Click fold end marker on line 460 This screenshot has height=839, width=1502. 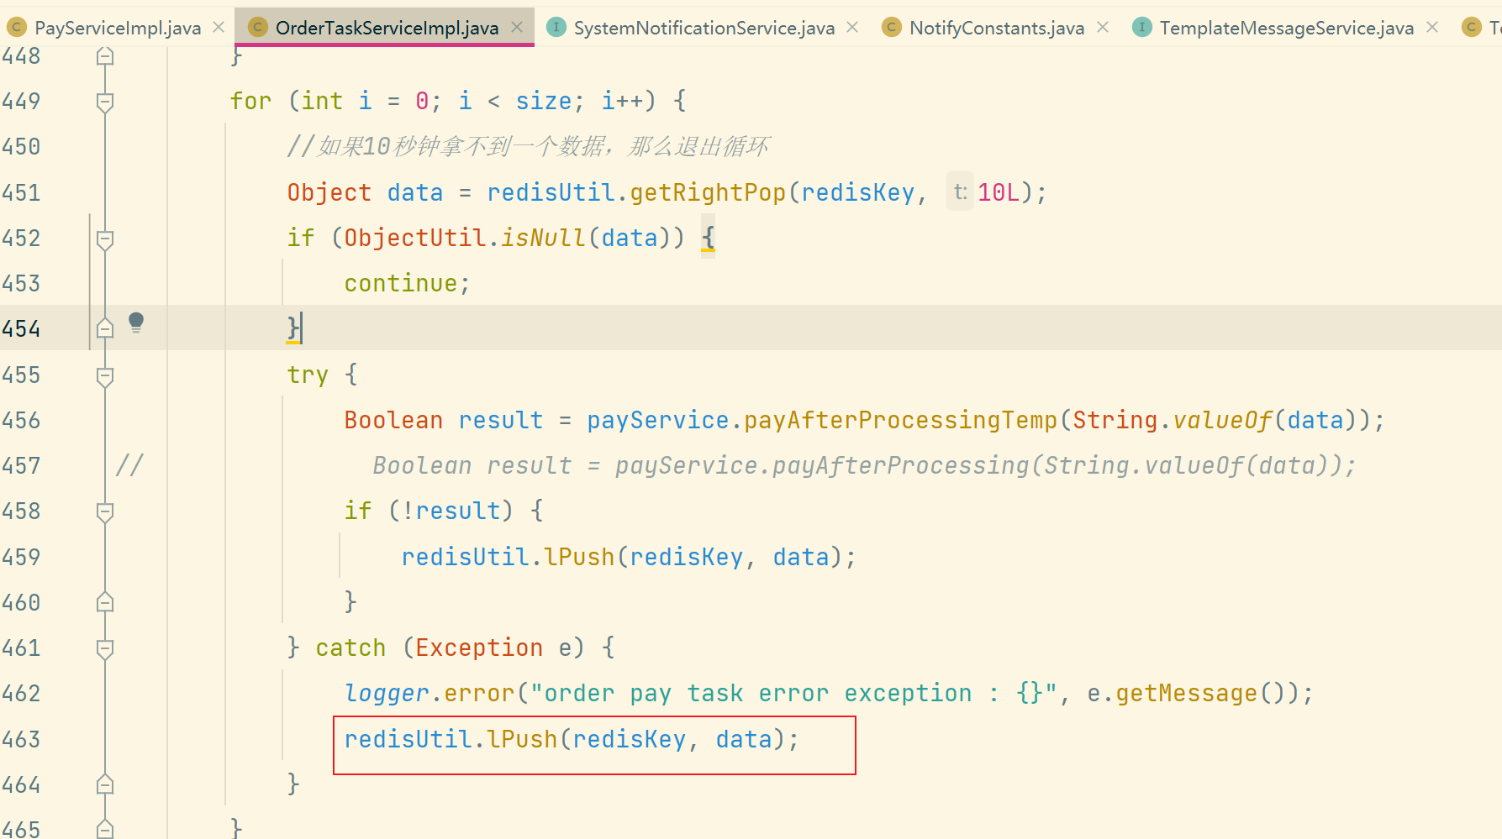[105, 602]
